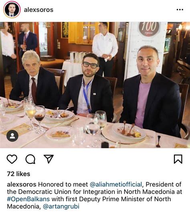Tap the caption text 'Honored to meet'
The height and width of the screenshot is (214, 190).
(x=63, y=184)
